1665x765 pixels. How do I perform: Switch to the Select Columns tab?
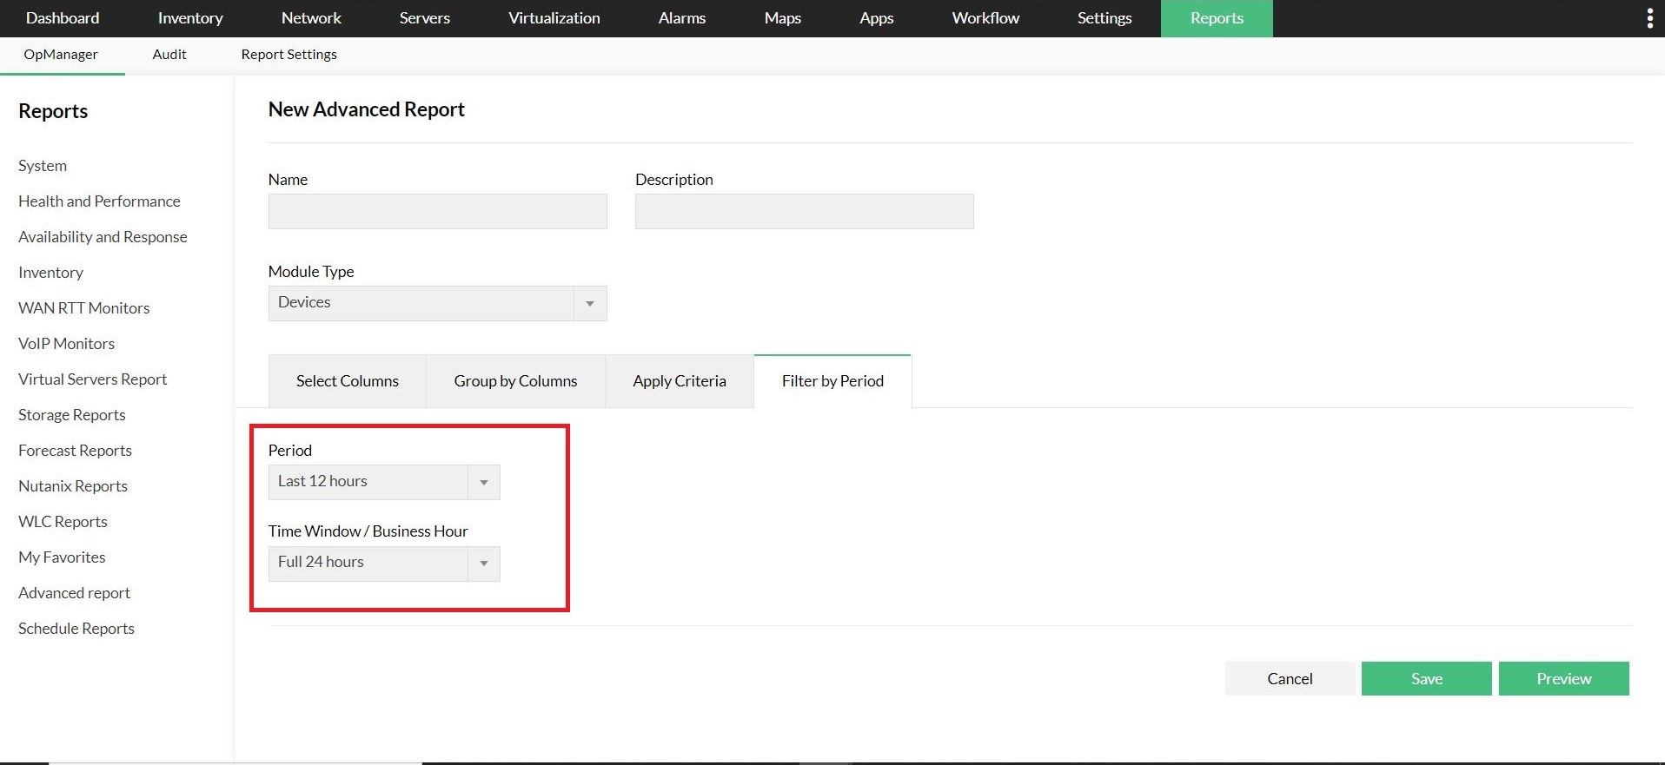[x=347, y=381]
